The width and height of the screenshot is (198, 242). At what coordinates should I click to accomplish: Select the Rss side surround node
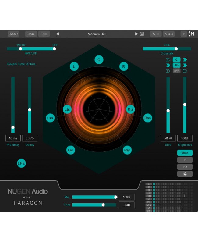147,118
